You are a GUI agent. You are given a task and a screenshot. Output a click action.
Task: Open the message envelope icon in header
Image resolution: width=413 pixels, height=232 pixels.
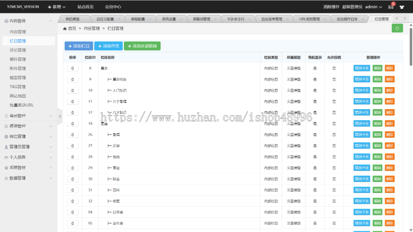tap(391, 7)
